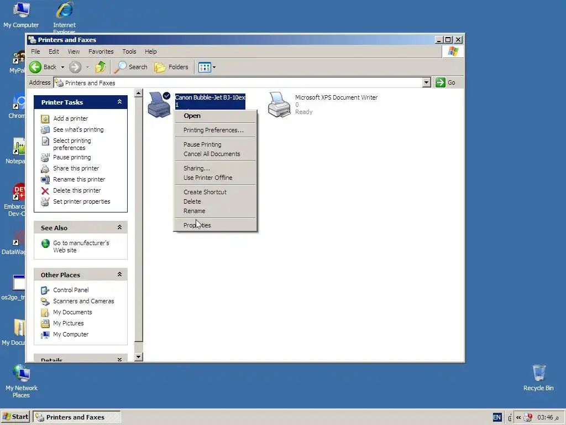Click the manufacturer's Web site globe icon
The width and height of the screenshot is (566, 425).
click(x=45, y=243)
